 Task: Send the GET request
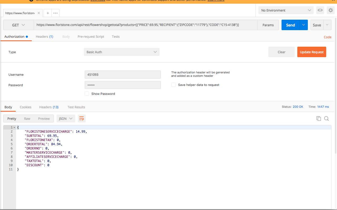point(290,25)
